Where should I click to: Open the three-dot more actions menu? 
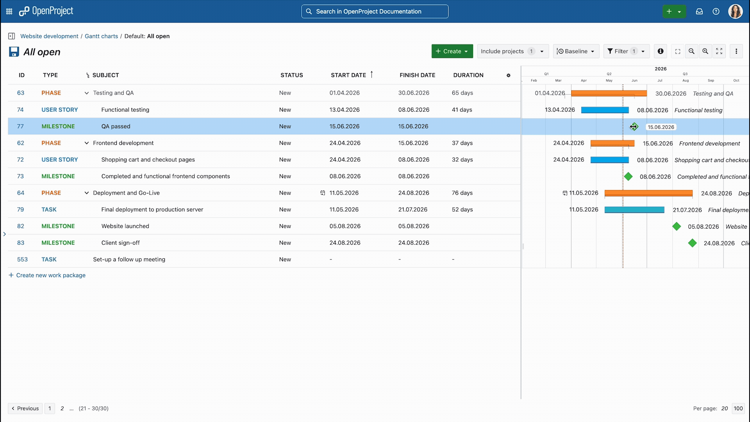(736, 51)
